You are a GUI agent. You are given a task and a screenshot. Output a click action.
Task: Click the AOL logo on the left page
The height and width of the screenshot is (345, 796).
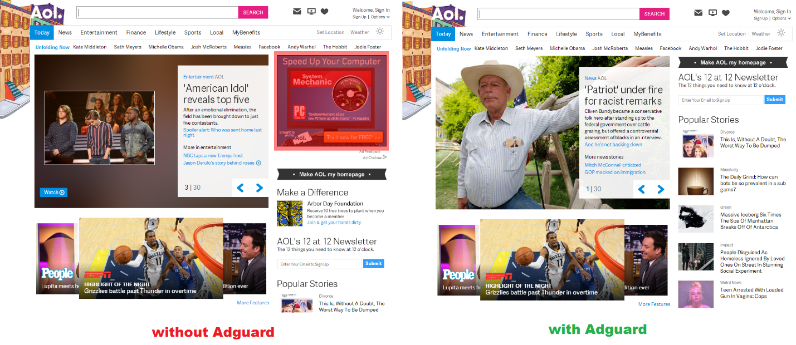coord(48,12)
